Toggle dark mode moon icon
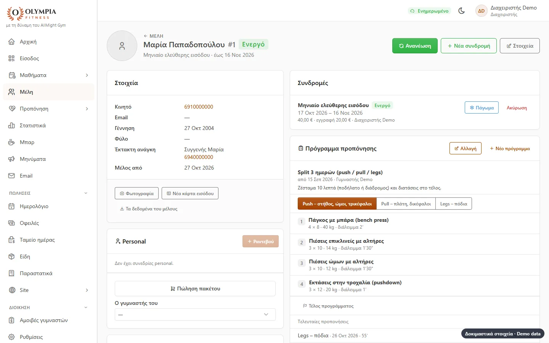 461,11
